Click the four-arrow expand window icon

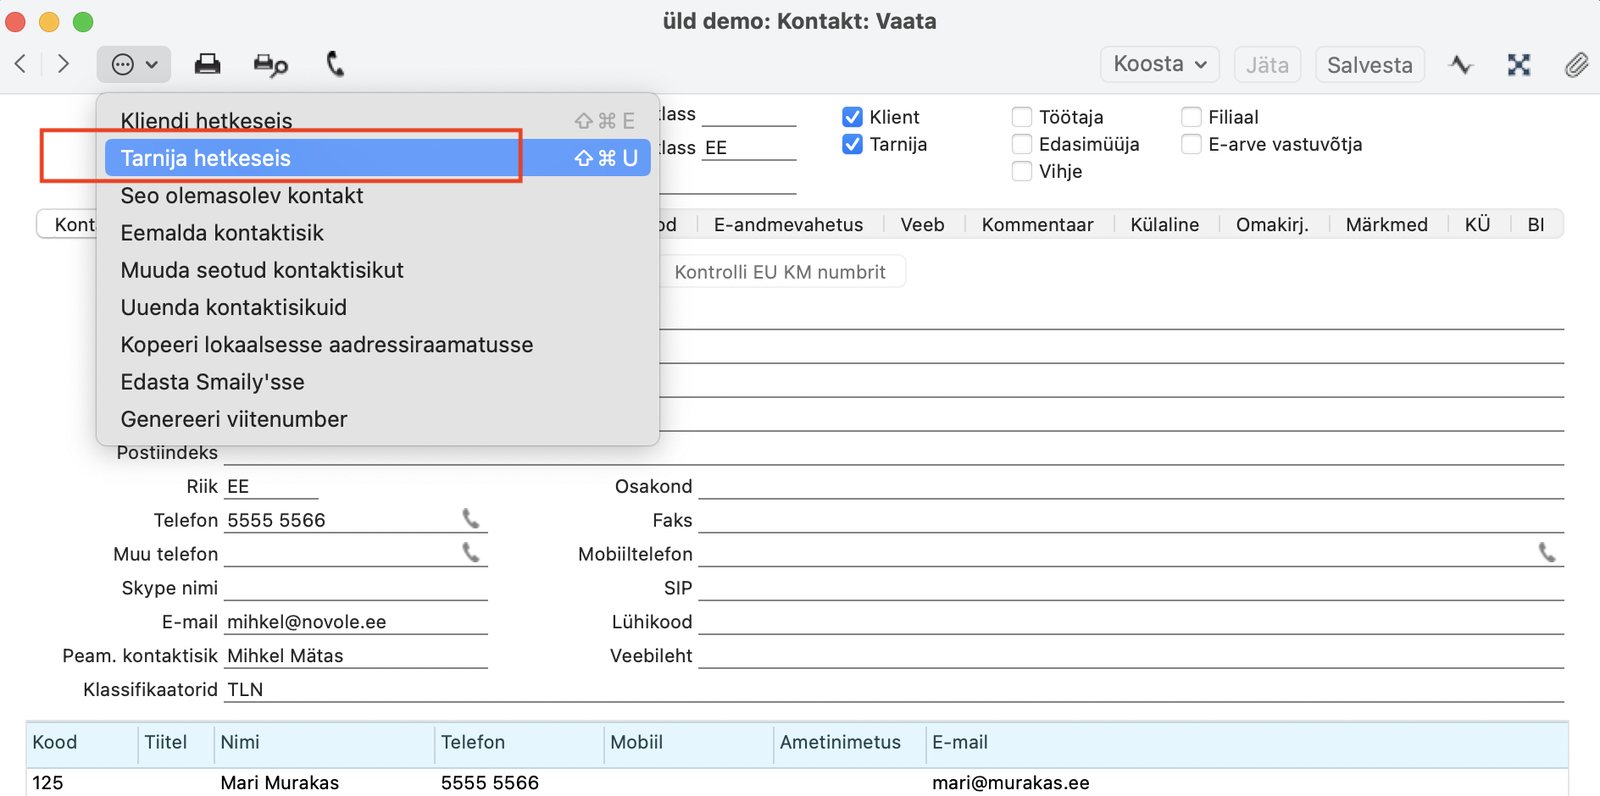click(x=1519, y=64)
